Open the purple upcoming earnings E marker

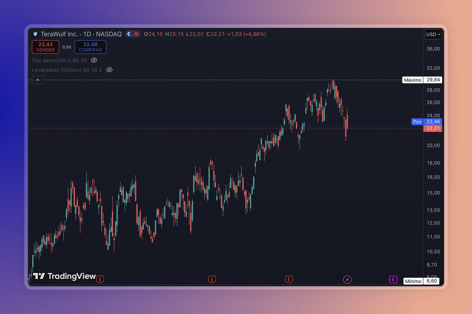tap(393, 279)
